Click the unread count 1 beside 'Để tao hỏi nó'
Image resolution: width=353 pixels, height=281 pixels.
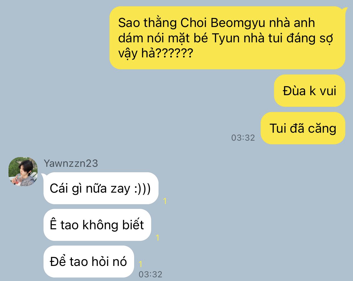point(140,264)
